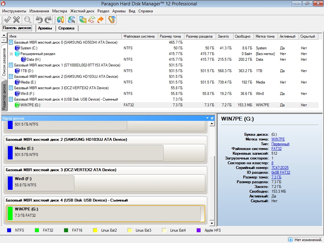The height and width of the screenshot is (243, 324).
Task: Click the down arrow above 'Список разделов'
Action: pos(4,40)
